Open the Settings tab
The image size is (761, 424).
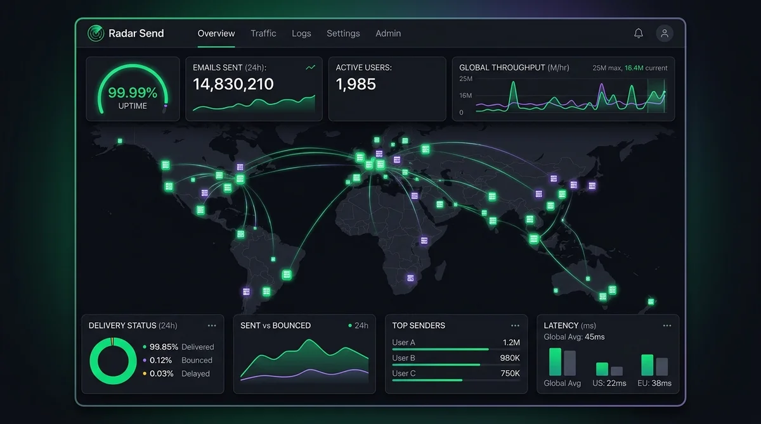[343, 34]
